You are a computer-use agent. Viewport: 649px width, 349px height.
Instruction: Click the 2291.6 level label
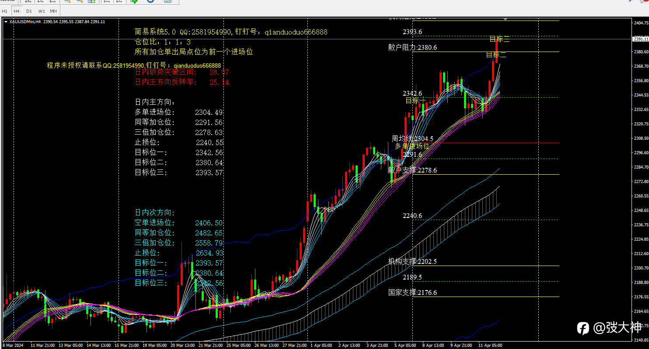[x=412, y=155]
